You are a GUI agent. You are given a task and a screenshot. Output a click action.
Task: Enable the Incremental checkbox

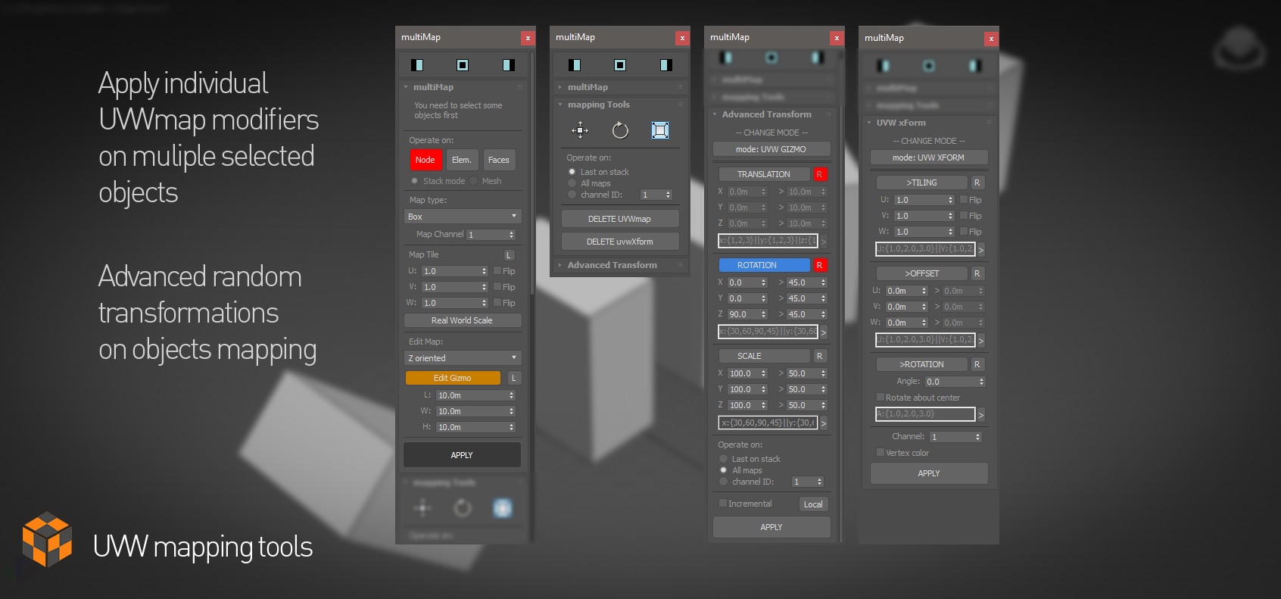[723, 504]
